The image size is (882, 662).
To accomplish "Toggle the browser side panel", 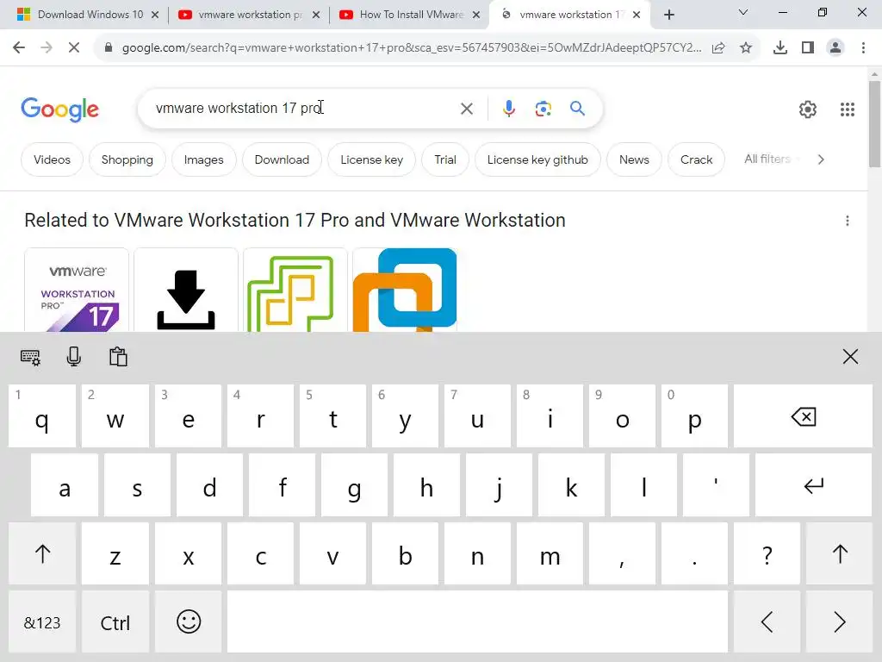I will pos(808,48).
